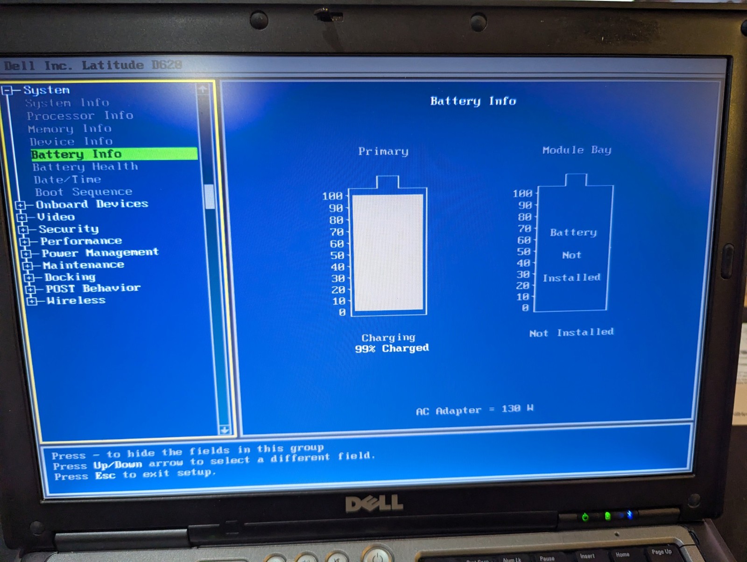Click the tree scrollbar down arrow

[x=225, y=430]
